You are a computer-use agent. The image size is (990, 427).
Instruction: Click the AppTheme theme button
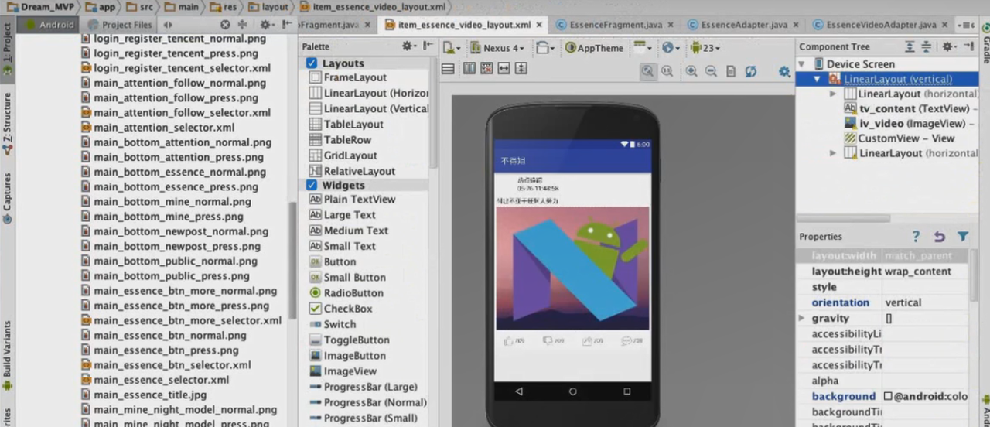pos(593,48)
